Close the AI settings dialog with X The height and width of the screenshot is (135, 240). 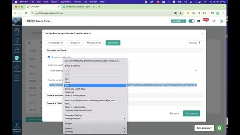(202, 33)
